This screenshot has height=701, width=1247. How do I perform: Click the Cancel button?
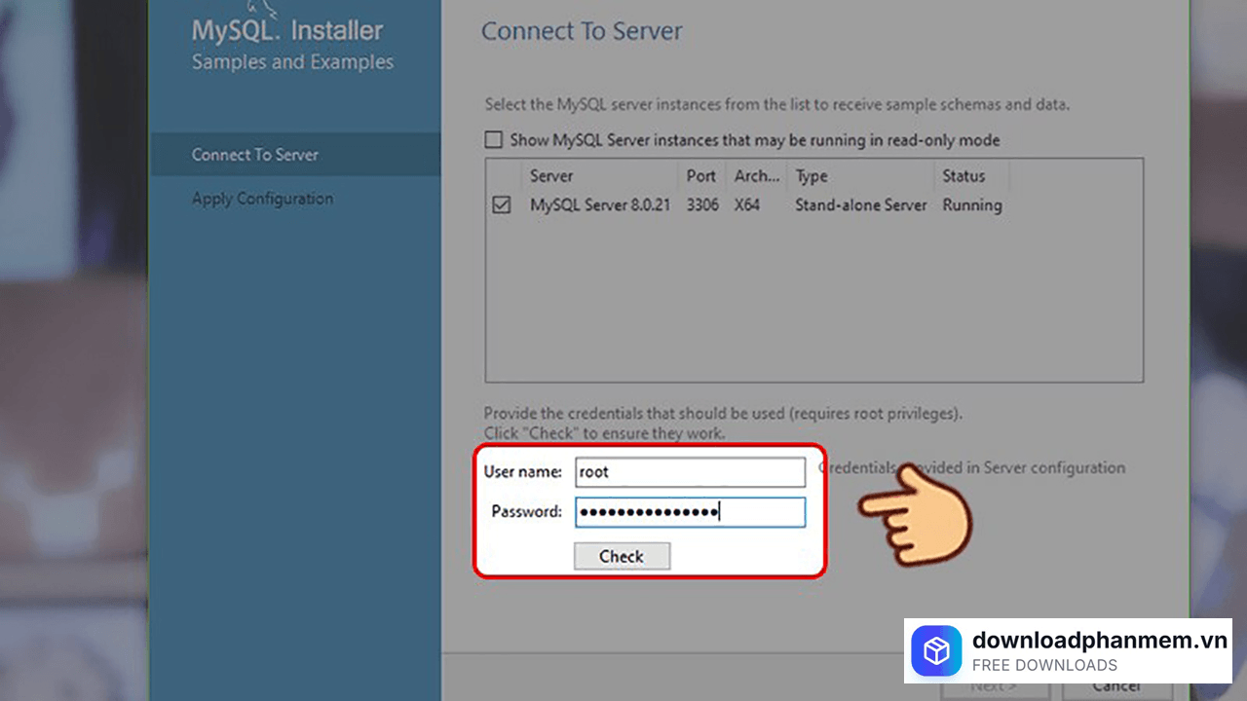1115,686
